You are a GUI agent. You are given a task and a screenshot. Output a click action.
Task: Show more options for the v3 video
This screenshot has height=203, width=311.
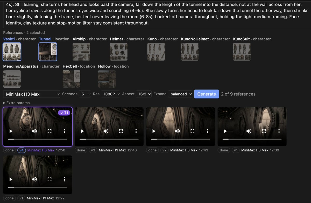[136, 131]
